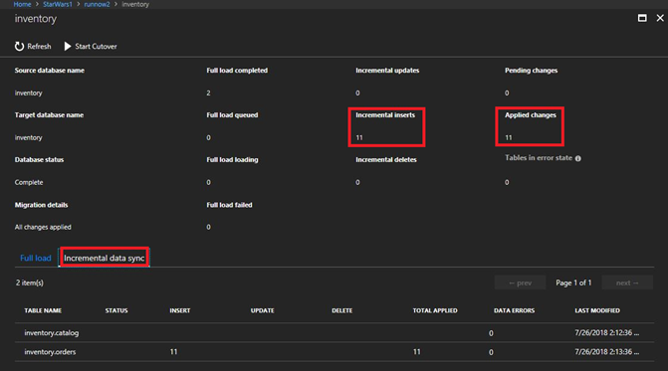Open the Home breadcrumb link

coord(22,4)
